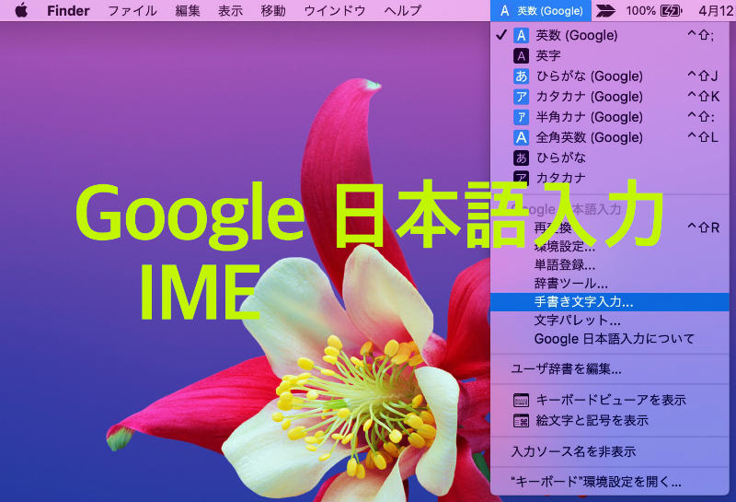Open Google 日本語入力について
The height and width of the screenshot is (502, 736).
[610, 339]
